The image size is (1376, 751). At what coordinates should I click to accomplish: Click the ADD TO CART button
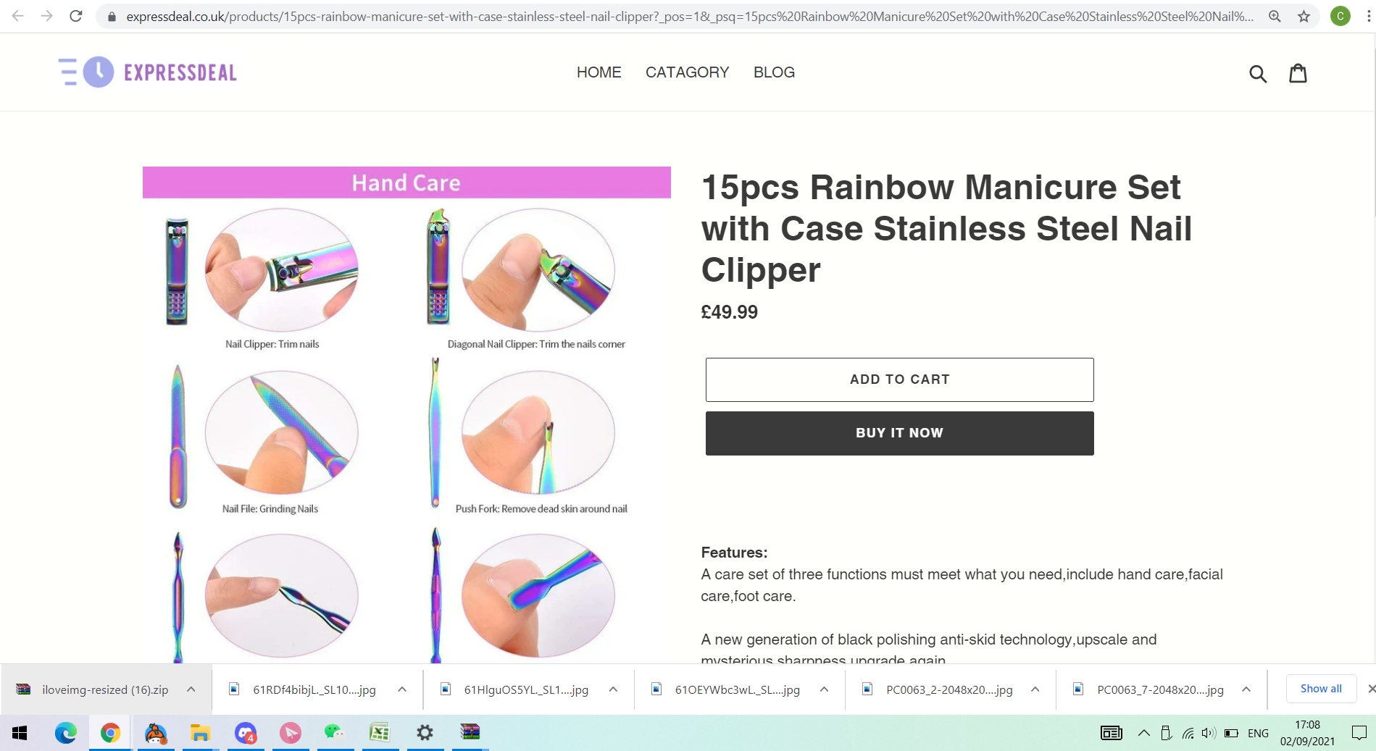(899, 379)
